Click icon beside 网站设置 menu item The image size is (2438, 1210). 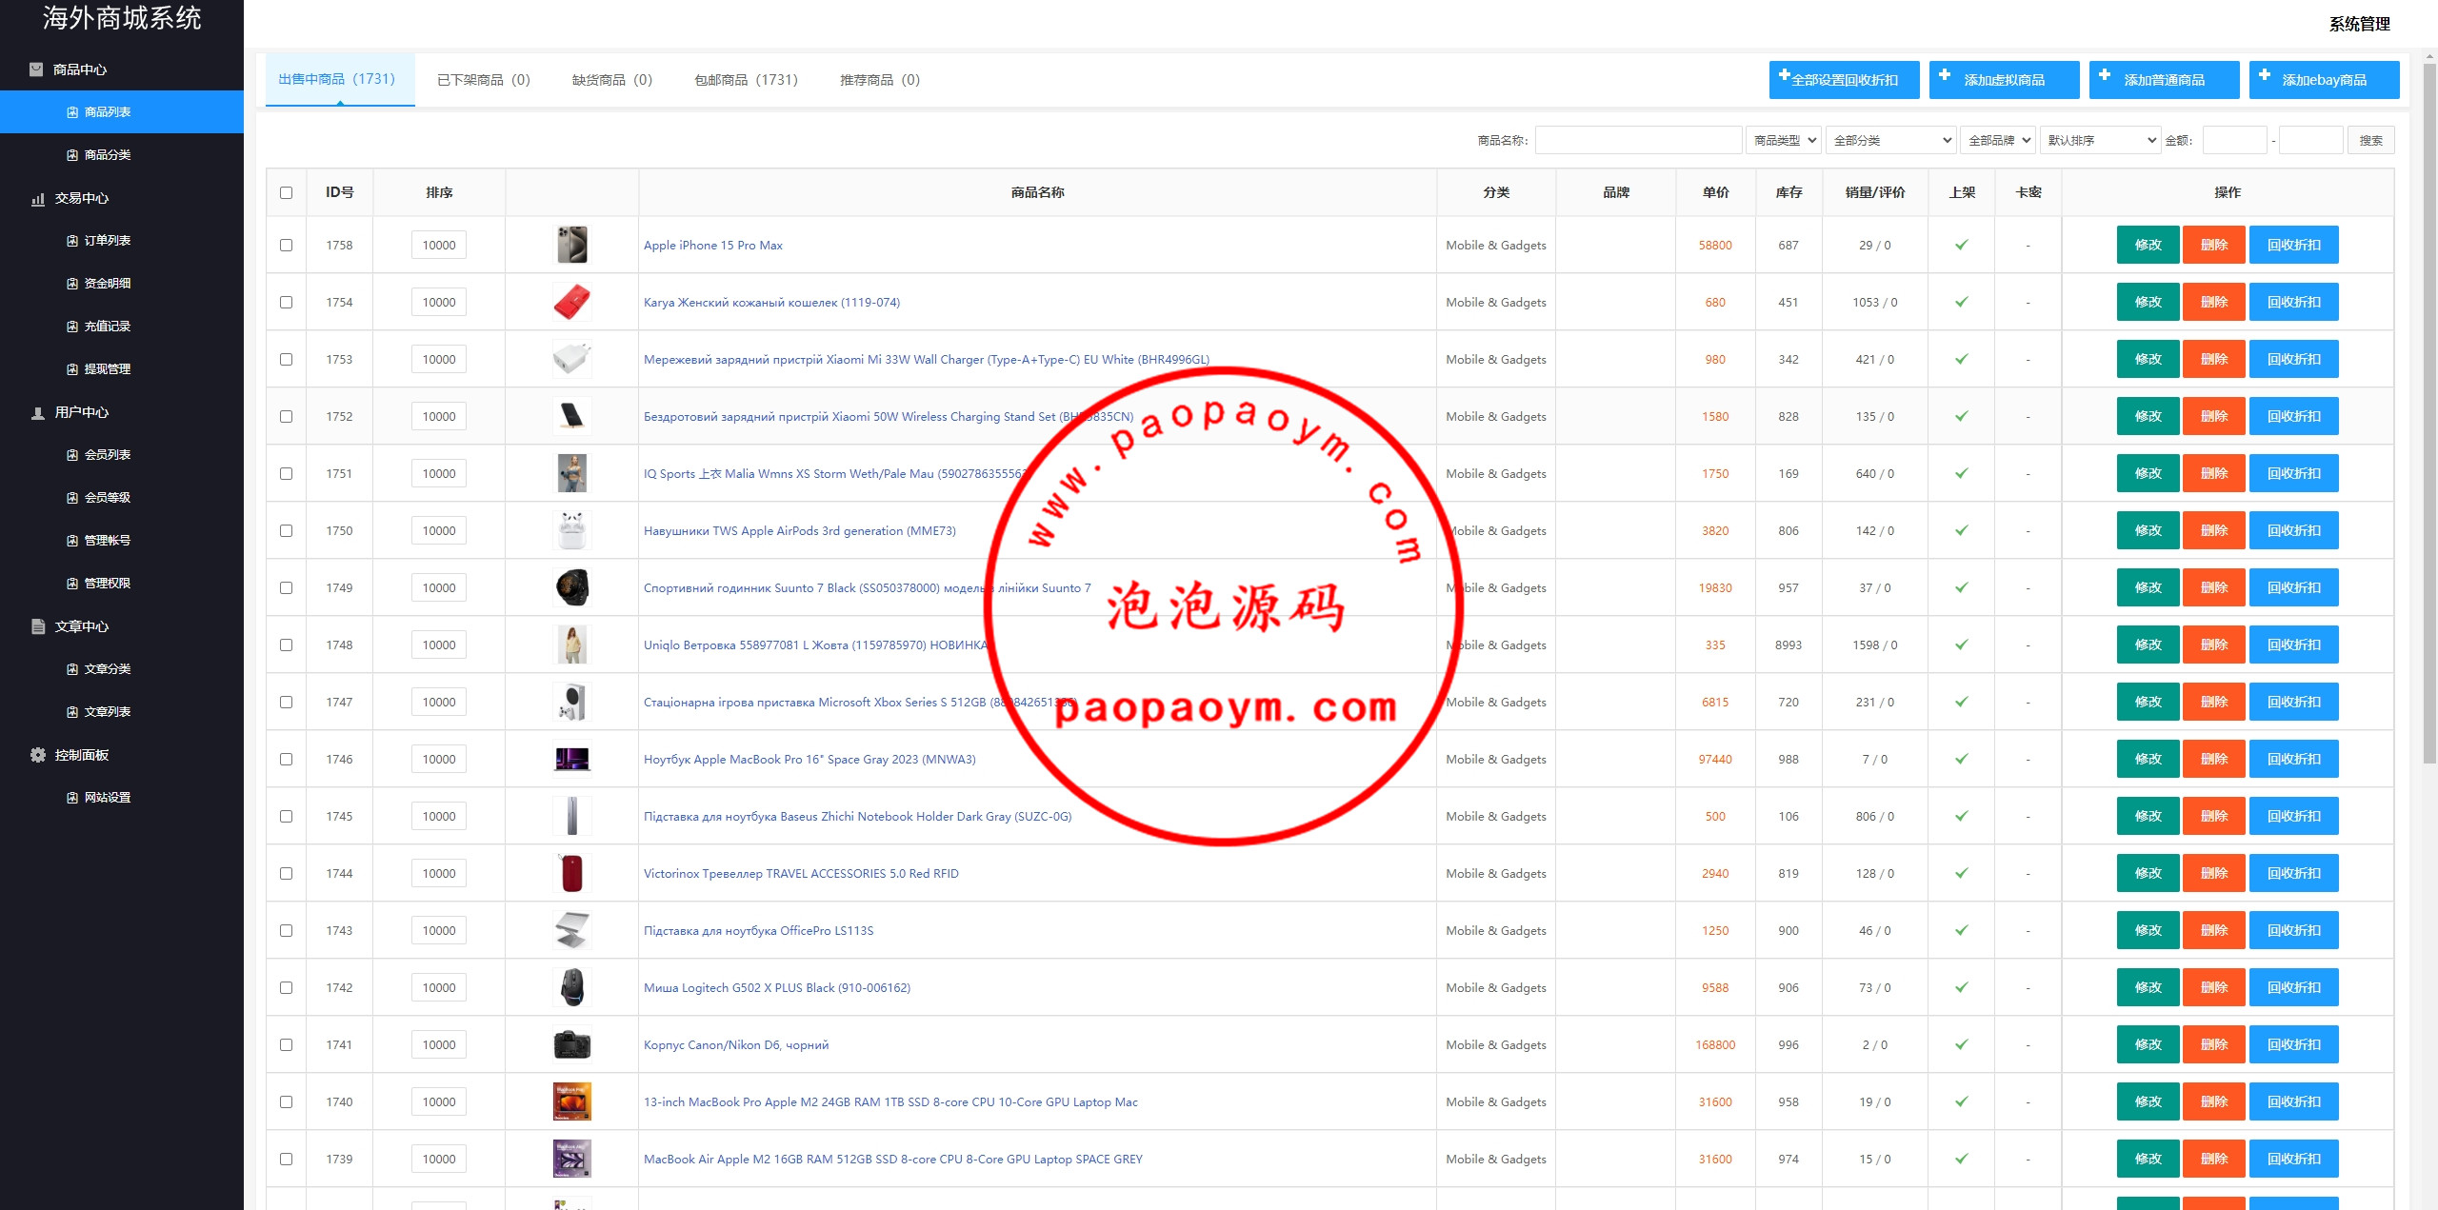(x=72, y=798)
